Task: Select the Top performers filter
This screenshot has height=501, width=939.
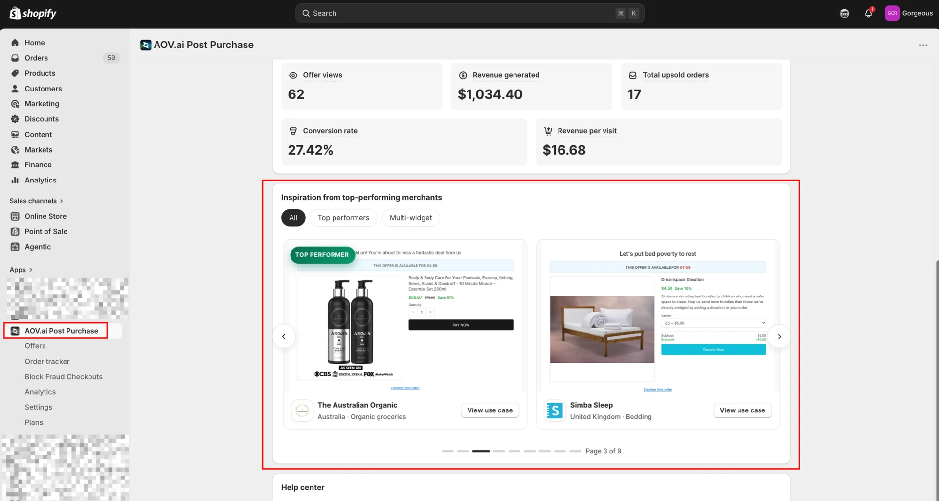Action: click(x=343, y=218)
